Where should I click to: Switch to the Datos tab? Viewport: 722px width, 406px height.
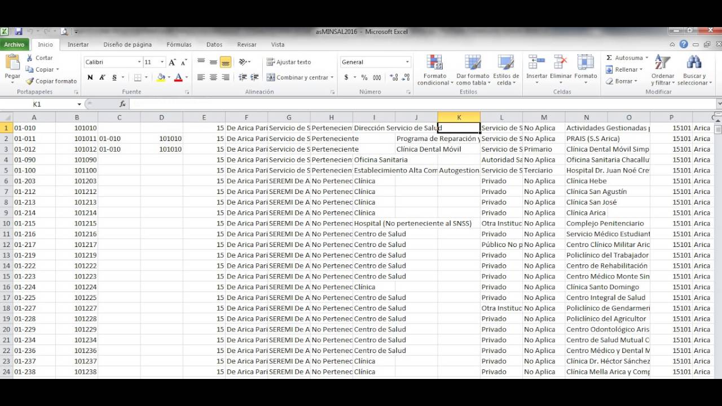pos(214,45)
